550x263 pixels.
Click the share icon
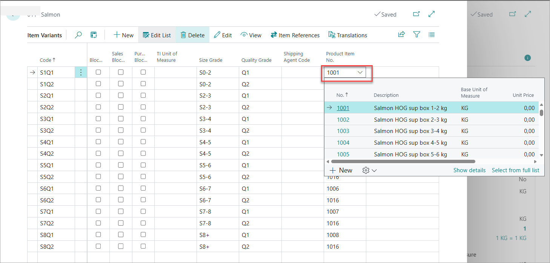[x=401, y=35]
